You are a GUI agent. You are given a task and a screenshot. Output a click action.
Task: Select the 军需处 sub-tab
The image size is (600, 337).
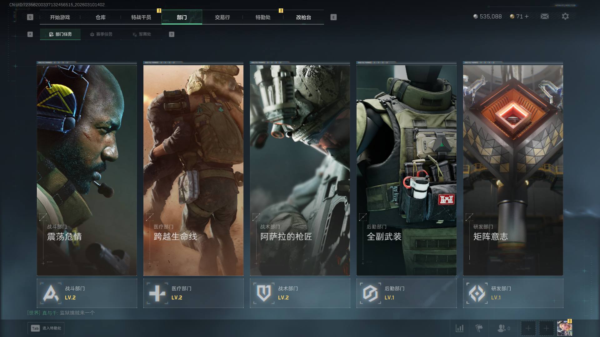coord(142,34)
